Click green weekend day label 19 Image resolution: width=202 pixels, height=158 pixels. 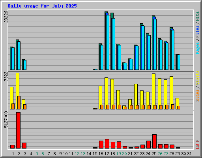[118, 154]
